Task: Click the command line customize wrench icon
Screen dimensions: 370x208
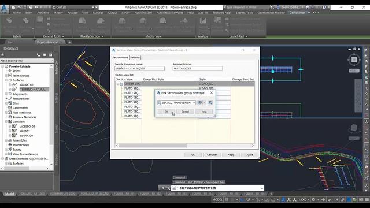Action: pyautogui.click(x=168, y=188)
